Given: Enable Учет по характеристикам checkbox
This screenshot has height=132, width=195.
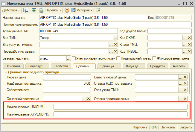Looking at the screenshot, I should (x=74, y=58).
